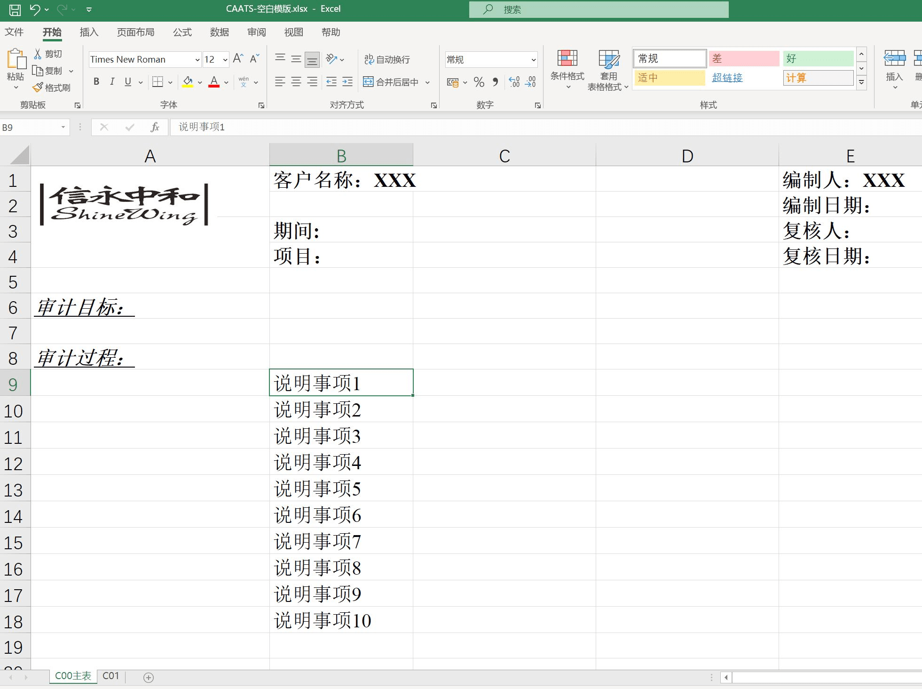Screen dimensions: 922x689
Task: Apply the 适中 cell style
Action: [670, 78]
